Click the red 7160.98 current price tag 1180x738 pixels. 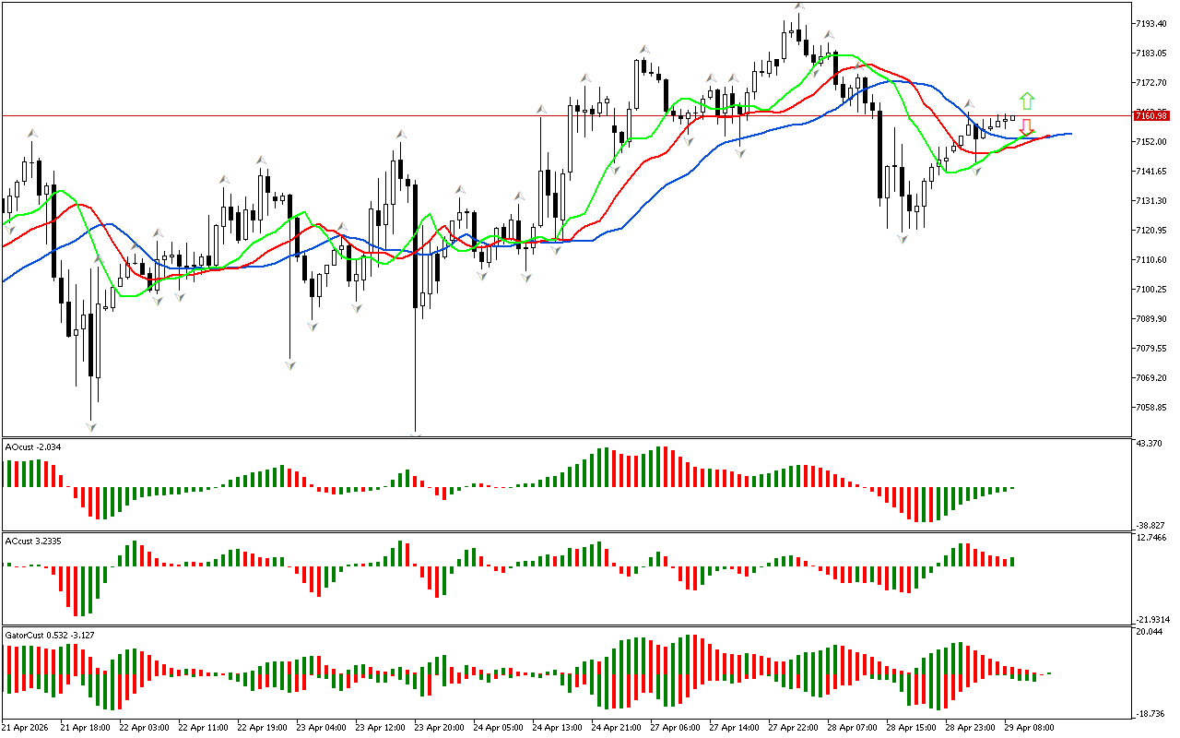[x=1150, y=114]
